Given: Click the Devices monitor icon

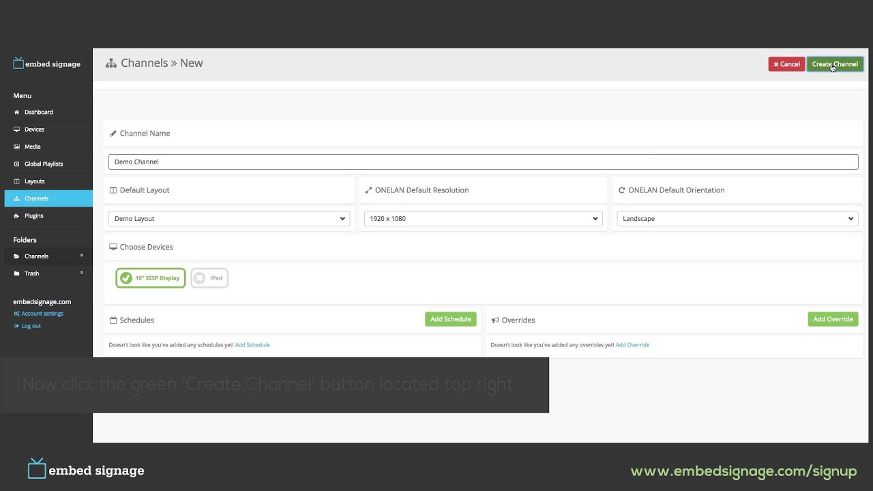Looking at the screenshot, I should 17,130.
